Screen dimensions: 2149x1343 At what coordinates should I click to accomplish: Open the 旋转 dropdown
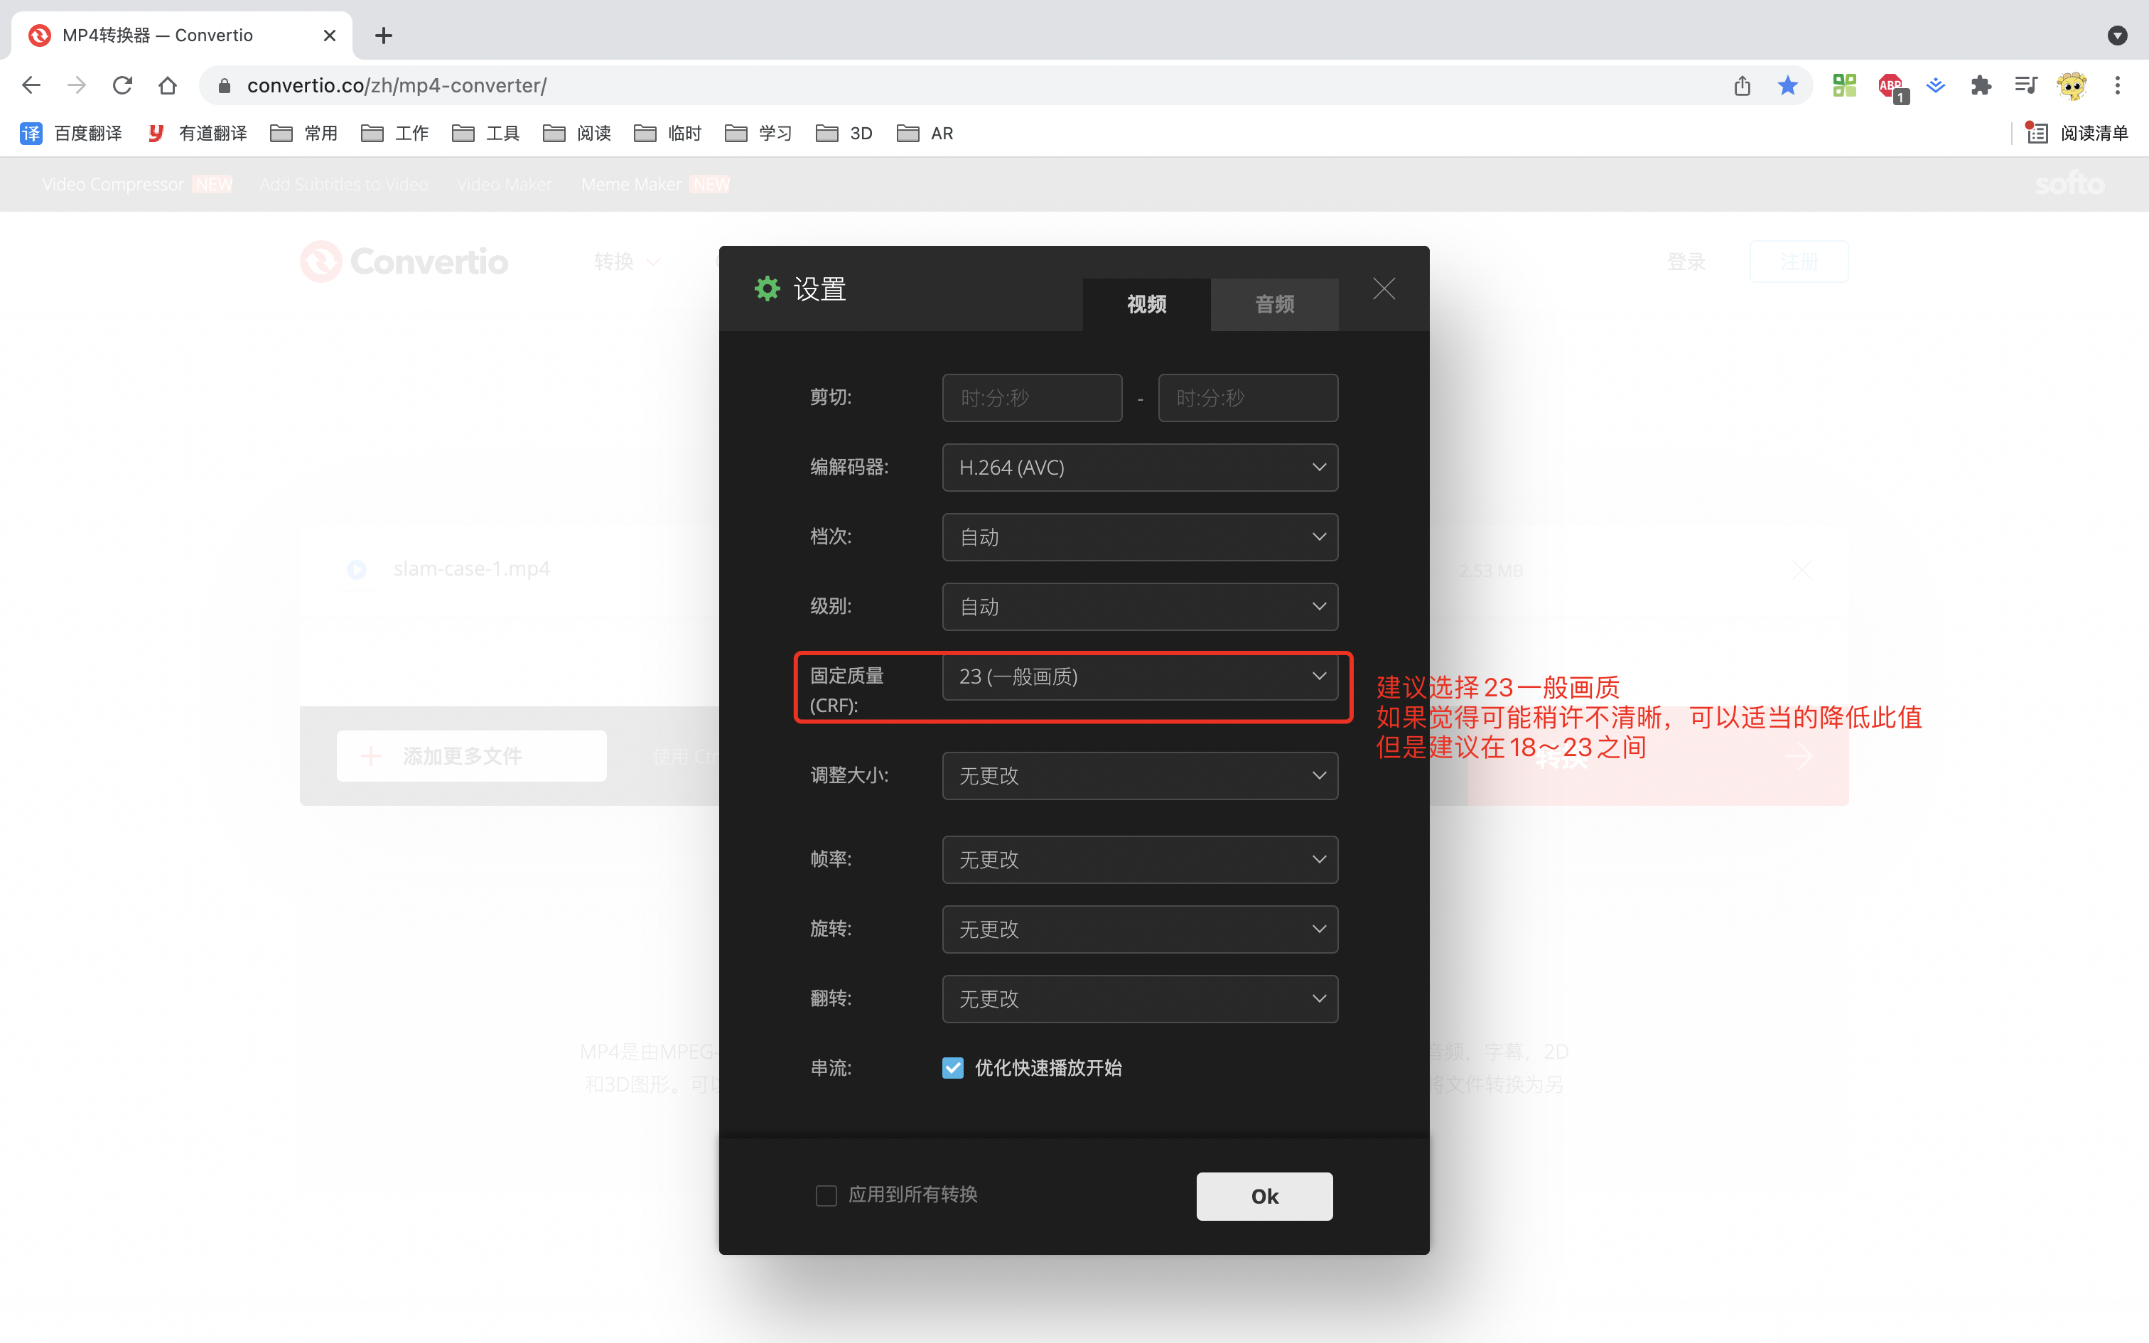point(1139,929)
